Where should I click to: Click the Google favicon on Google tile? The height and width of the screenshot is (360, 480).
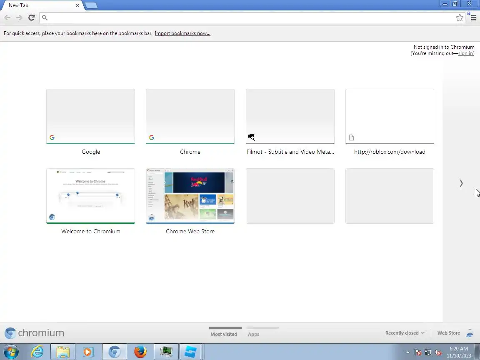point(52,137)
